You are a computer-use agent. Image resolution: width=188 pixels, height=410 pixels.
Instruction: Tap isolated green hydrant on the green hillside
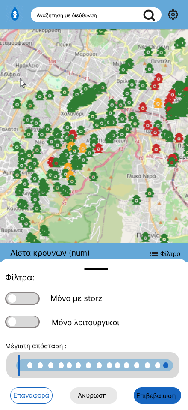click(94, 177)
